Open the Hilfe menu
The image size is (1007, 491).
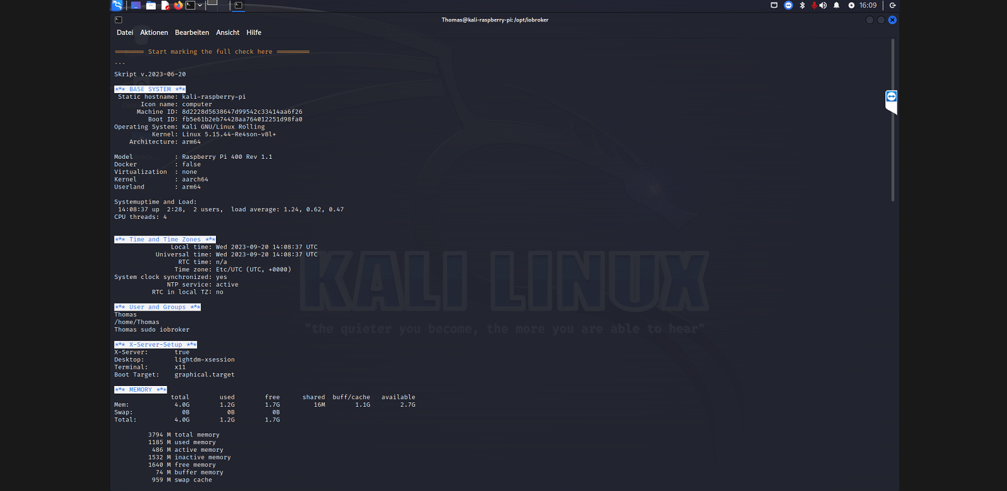point(254,32)
